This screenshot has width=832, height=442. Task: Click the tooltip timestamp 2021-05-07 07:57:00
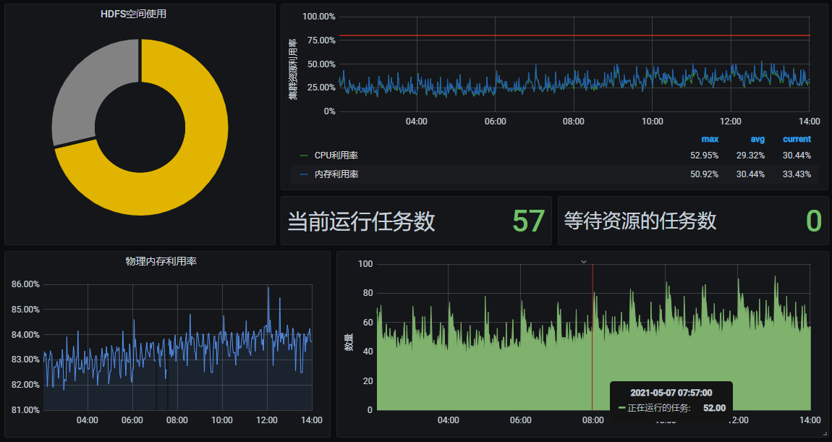pos(671,393)
